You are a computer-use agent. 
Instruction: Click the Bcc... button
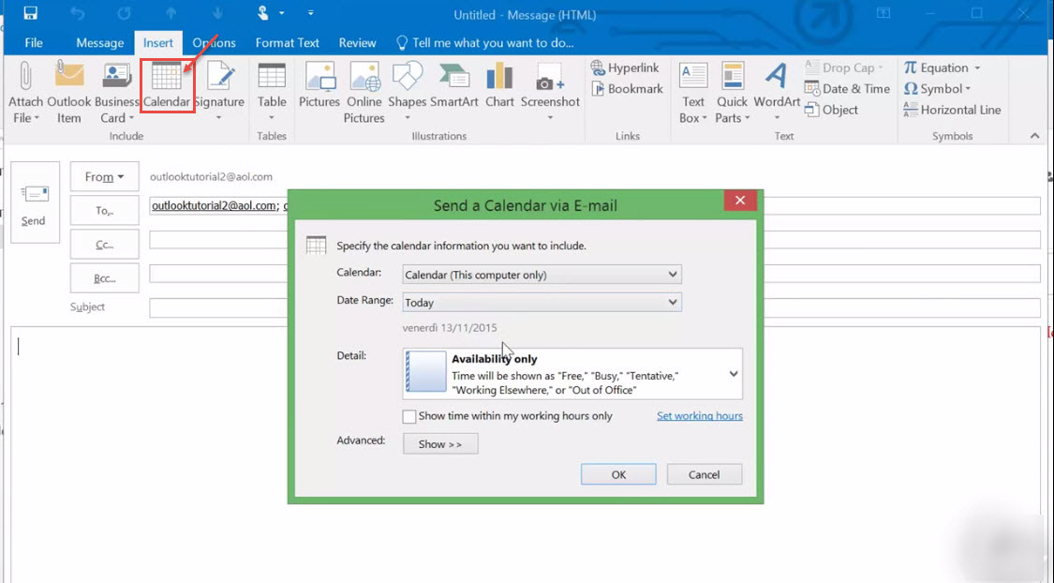pyautogui.click(x=104, y=277)
